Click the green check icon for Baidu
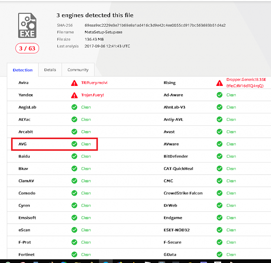 point(74,156)
